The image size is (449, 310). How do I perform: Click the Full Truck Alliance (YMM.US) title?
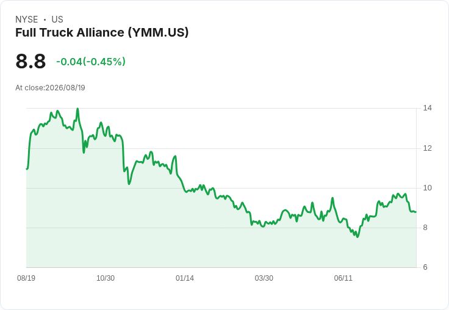[x=102, y=33]
